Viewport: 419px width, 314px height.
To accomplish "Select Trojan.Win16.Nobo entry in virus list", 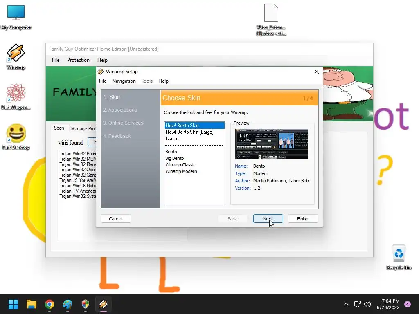I will (77, 186).
